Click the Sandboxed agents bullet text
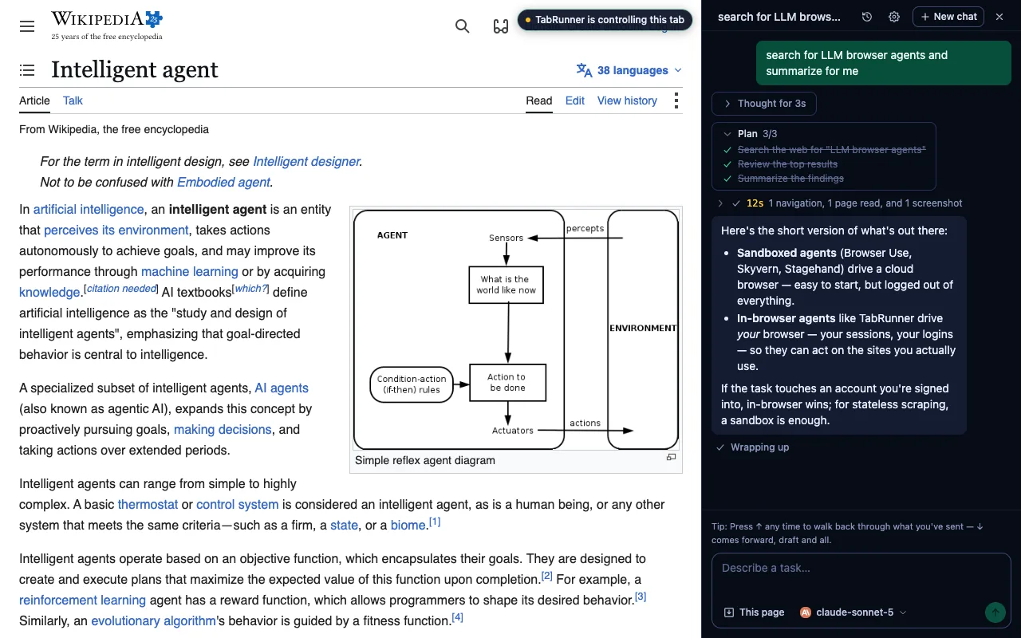Image resolution: width=1021 pixels, height=638 pixels. 846,277
